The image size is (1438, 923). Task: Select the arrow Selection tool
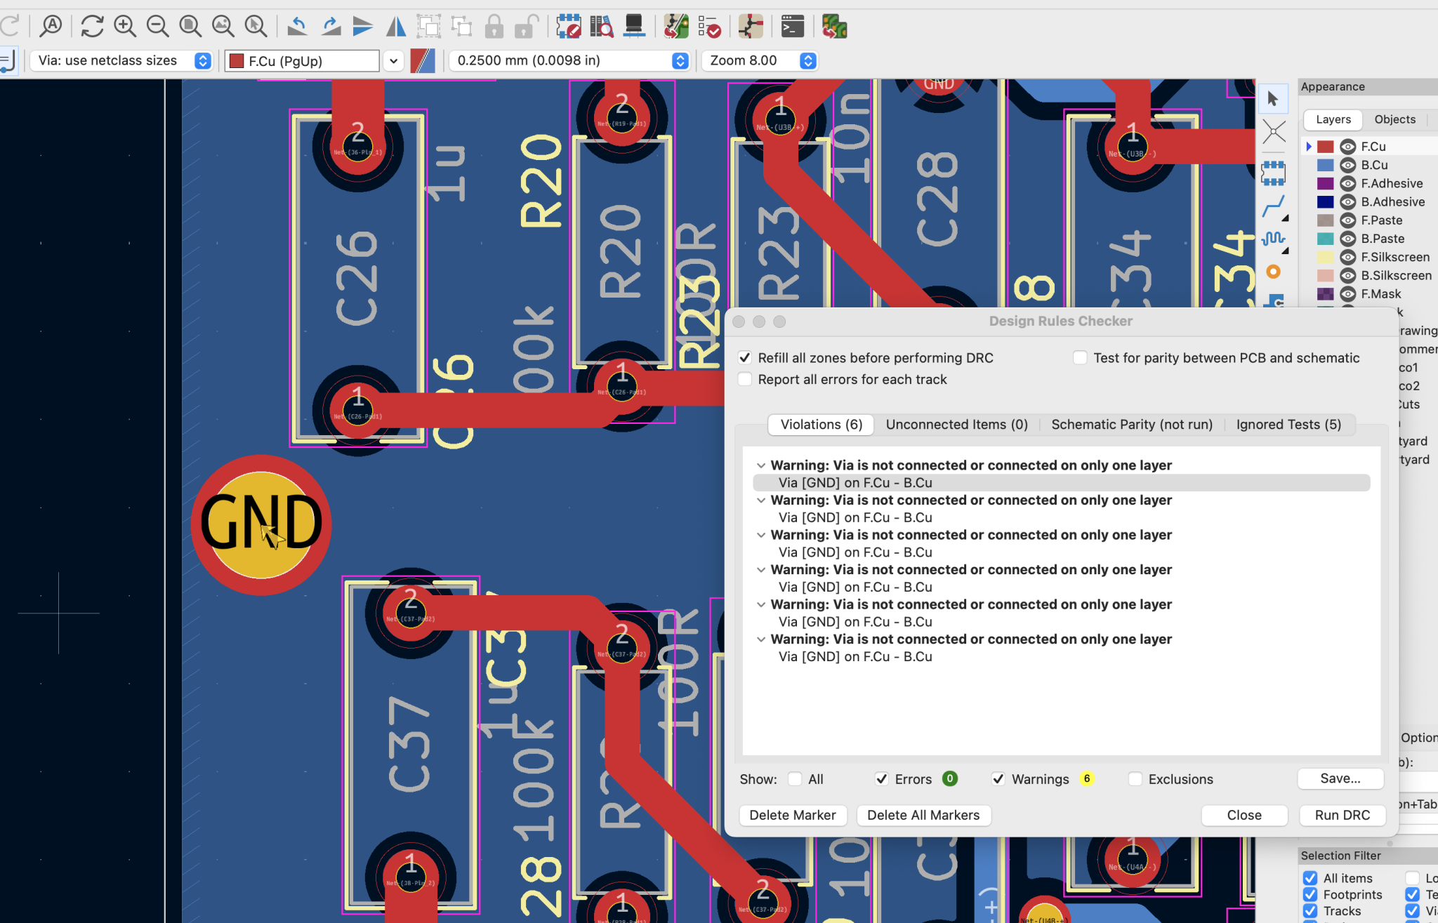1273,99
